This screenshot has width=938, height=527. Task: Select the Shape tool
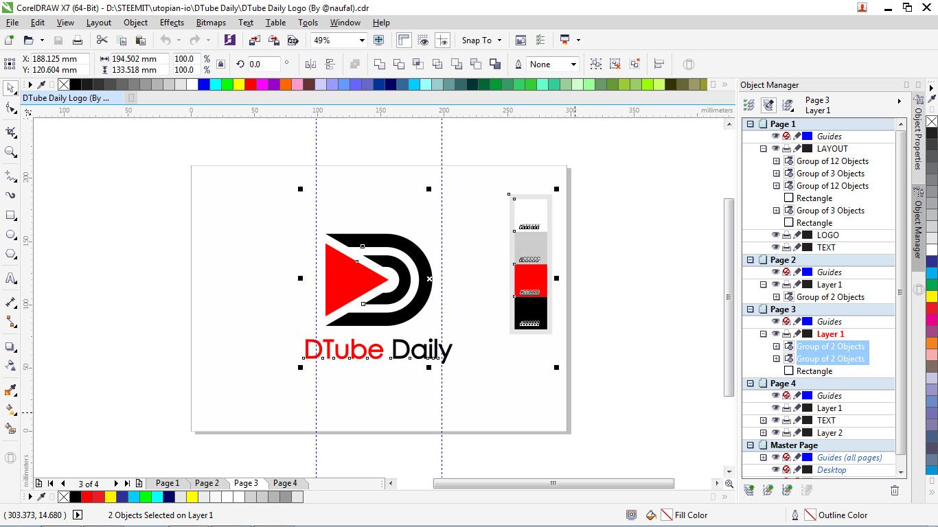(10, 108)
